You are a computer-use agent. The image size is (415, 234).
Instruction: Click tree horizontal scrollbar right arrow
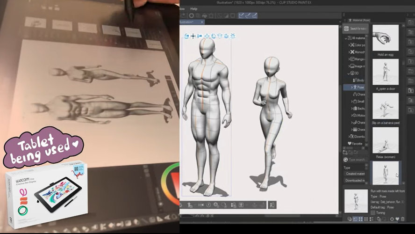point(364,148)
